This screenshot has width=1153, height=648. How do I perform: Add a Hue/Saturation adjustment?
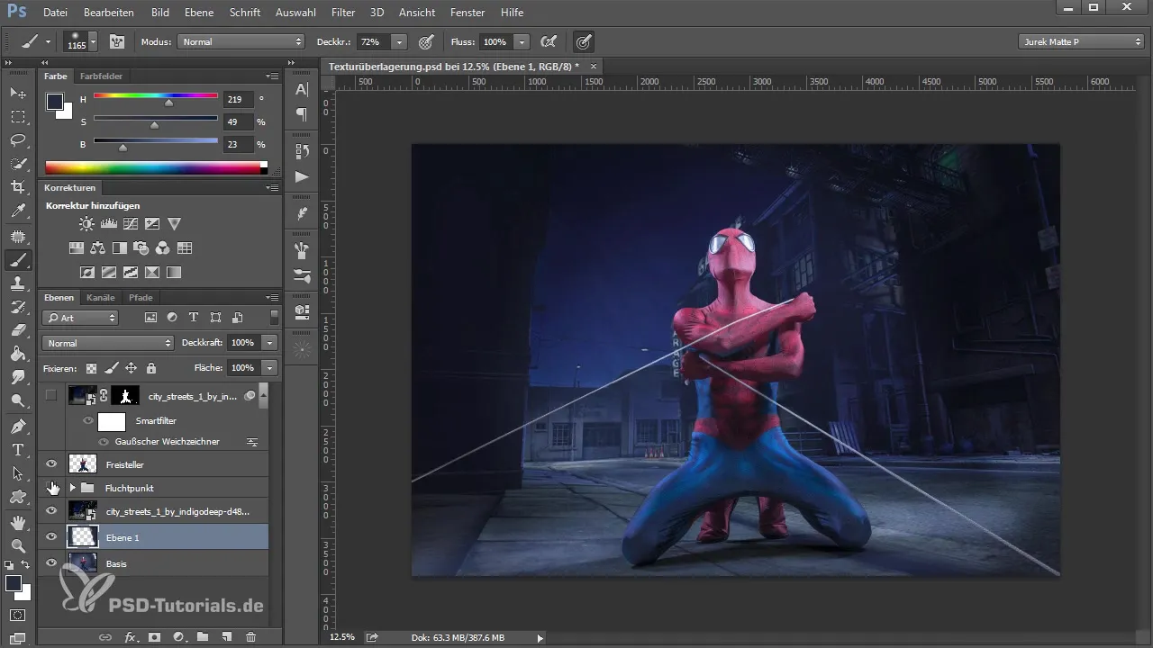tap(77, 248)
